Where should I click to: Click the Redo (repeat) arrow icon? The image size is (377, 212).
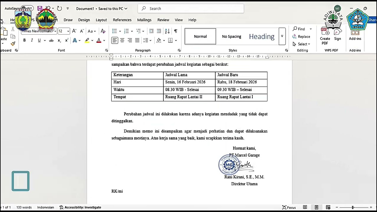coord(59,9)
